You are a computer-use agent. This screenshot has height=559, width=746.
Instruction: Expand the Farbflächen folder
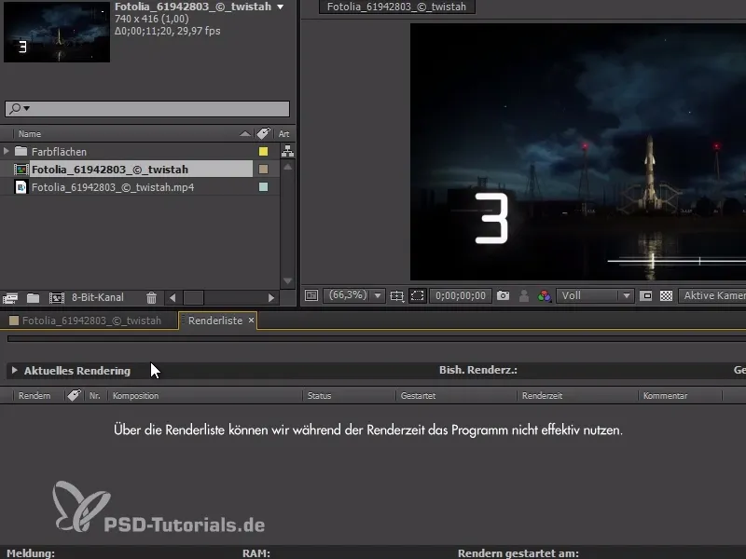tap(9, 151)
